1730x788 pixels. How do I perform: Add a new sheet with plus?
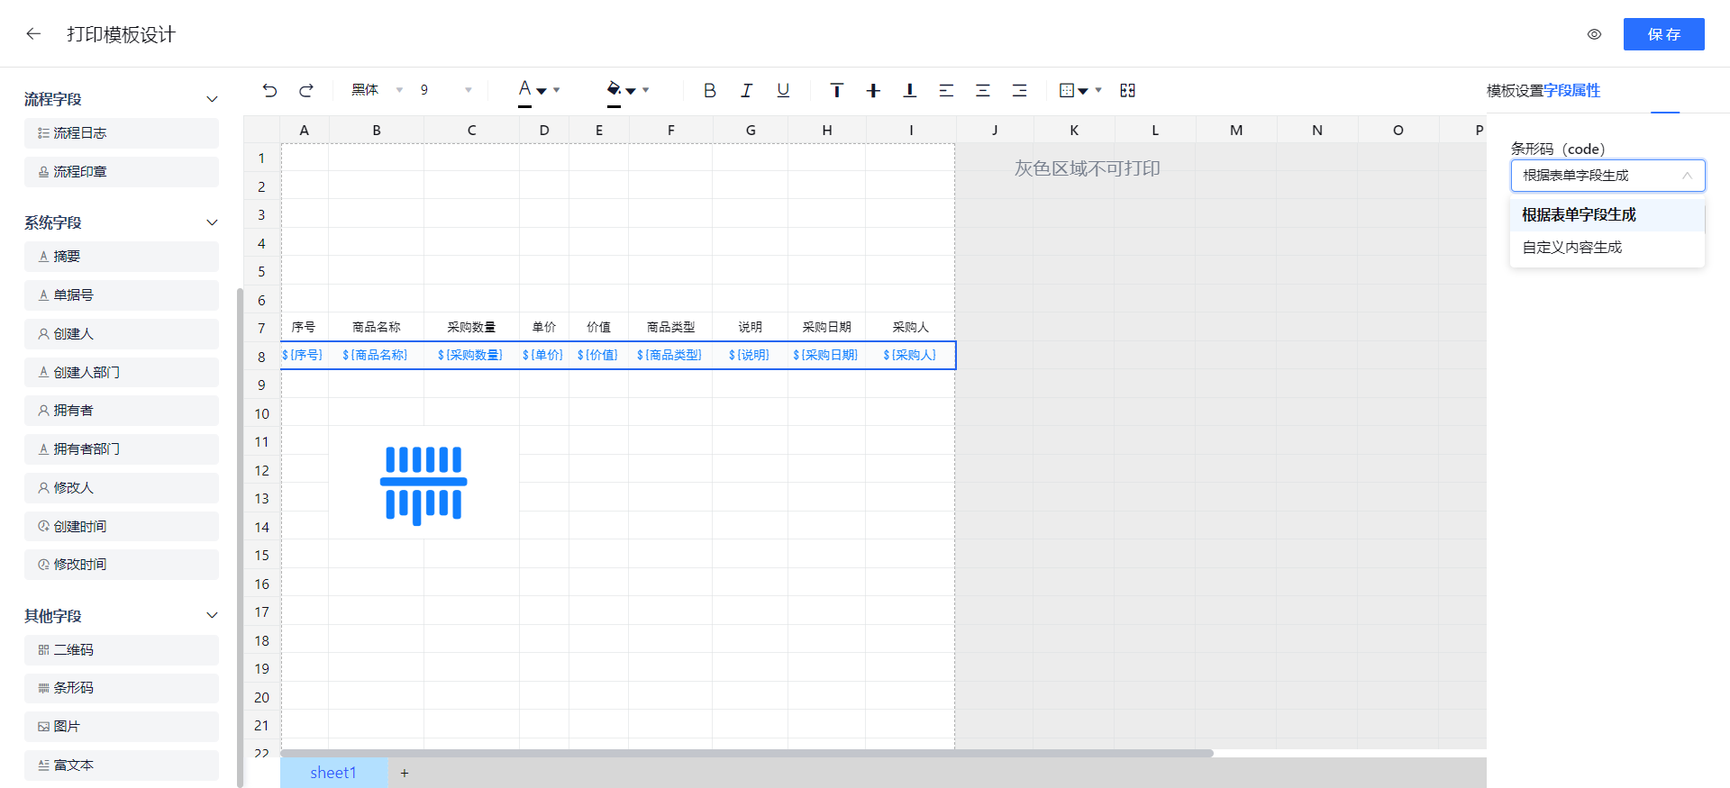405,773
